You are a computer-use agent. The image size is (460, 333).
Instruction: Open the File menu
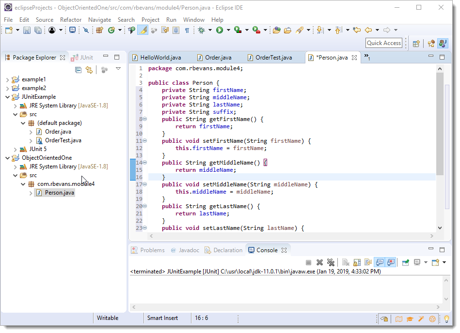[8, 20]
